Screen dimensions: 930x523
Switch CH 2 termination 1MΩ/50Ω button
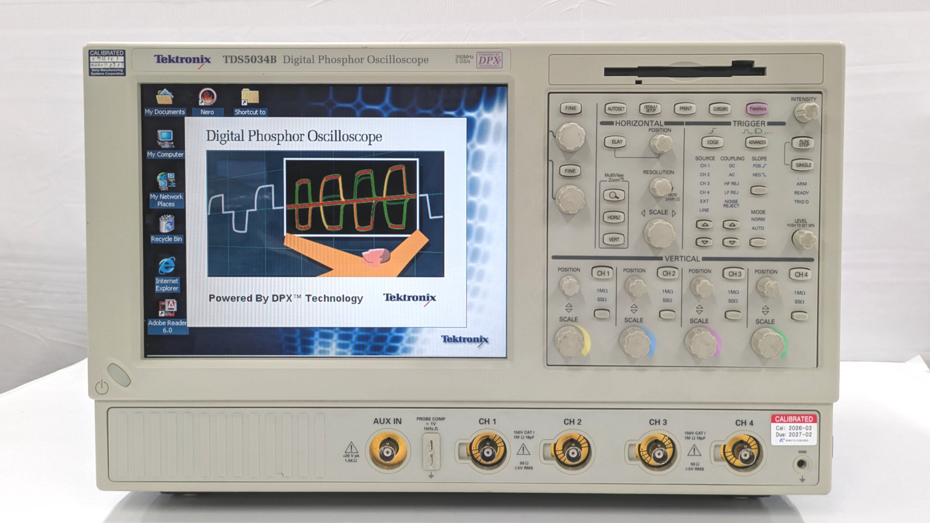[x=667, y=314]
